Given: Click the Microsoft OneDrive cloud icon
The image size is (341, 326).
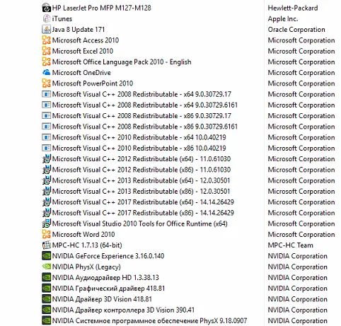Looking at the screenshot, I should [x=46, y=73].
